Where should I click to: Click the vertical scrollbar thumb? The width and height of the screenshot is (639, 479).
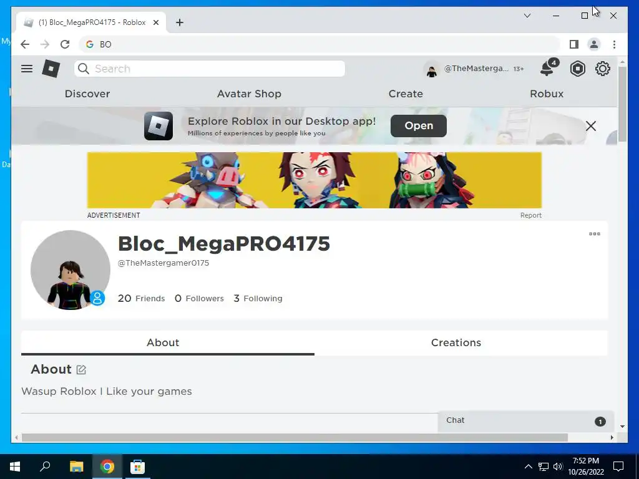click(622, 104)
